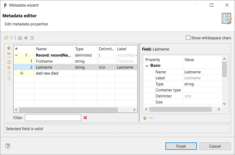Click the \r\n delimiter cell in the Lastname row
Viewport: 235px width, 155px height.
[106, 67]
